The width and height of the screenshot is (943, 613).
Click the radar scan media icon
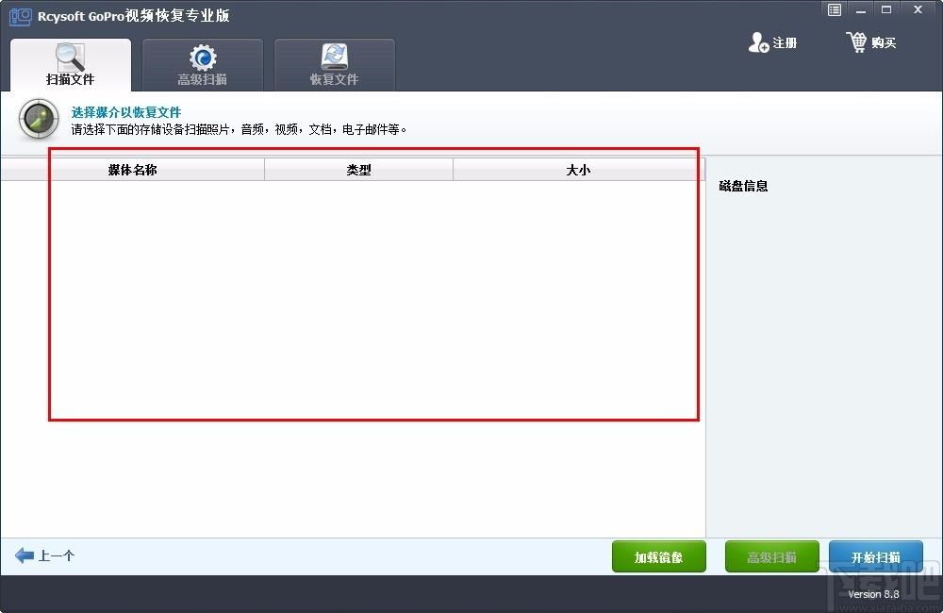pyautogui.click(x=39, y=119)
